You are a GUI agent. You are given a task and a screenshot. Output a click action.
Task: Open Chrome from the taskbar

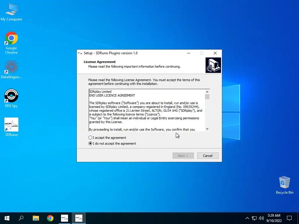50,218
